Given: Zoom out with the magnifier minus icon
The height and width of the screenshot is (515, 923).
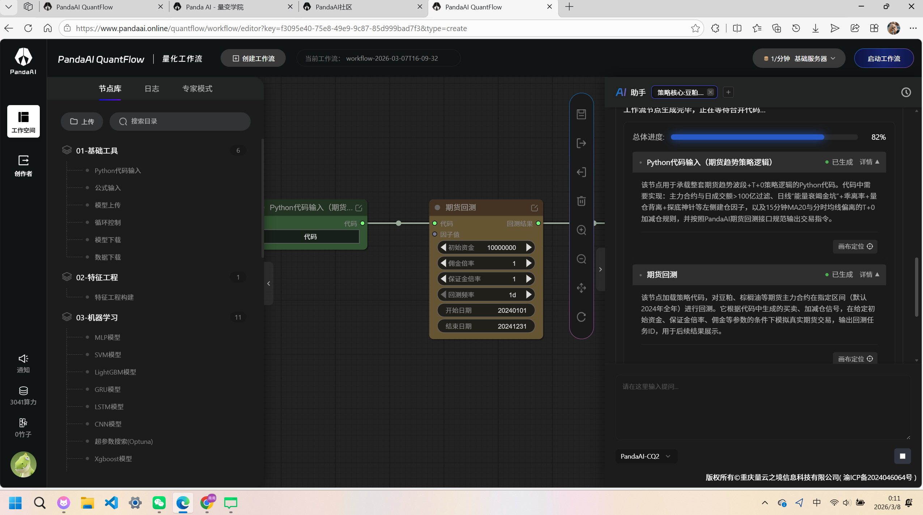Looking at the screenshot, I should 581,259.
